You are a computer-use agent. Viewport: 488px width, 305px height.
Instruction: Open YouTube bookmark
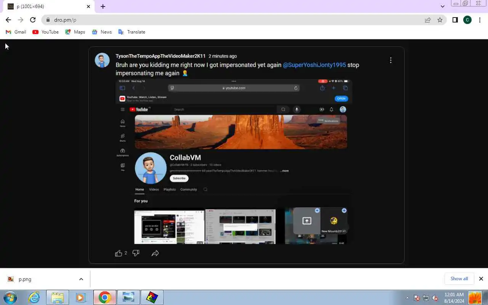pyautogui.click(x=46, y=32)
